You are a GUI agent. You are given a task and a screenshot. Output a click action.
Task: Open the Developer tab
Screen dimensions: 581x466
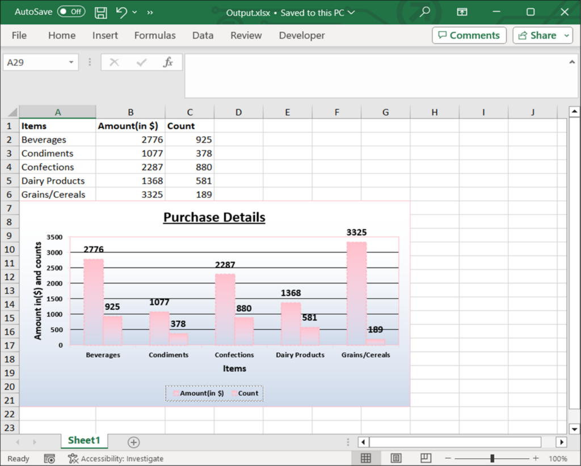click(x=301, y=35)
